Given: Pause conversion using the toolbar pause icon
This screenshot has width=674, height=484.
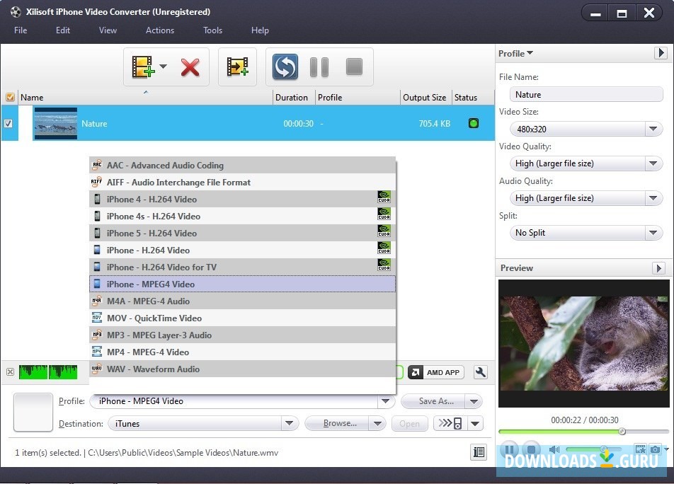Looking at the screenshot, I should (x=319, y=67).
